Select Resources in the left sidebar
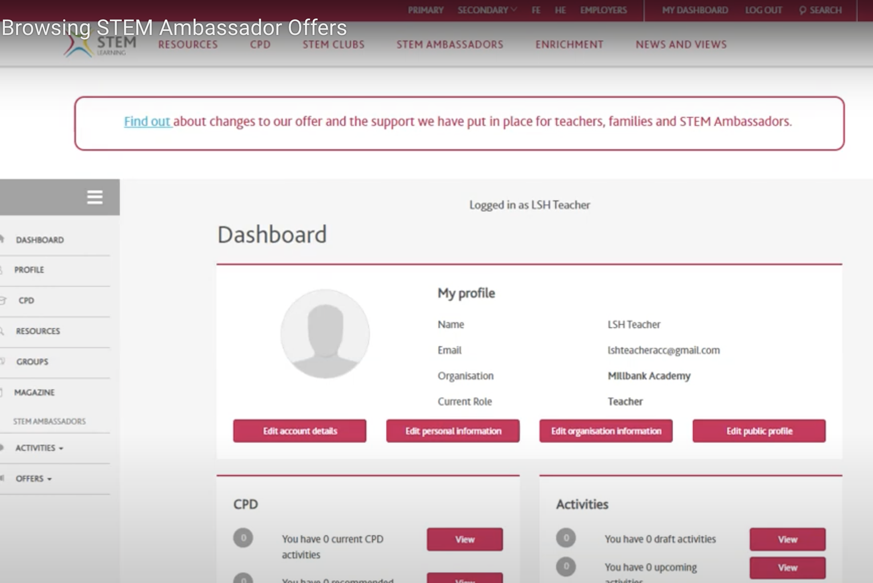 coord(38,331)
